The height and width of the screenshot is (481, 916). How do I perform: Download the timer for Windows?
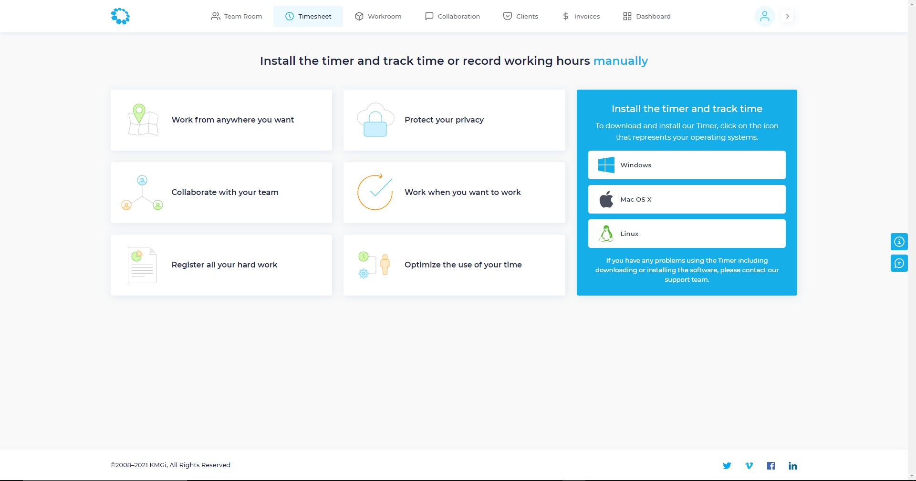687,165
